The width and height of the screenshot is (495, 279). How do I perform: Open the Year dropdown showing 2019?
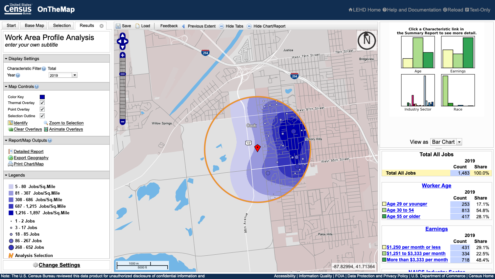point(74,75)
